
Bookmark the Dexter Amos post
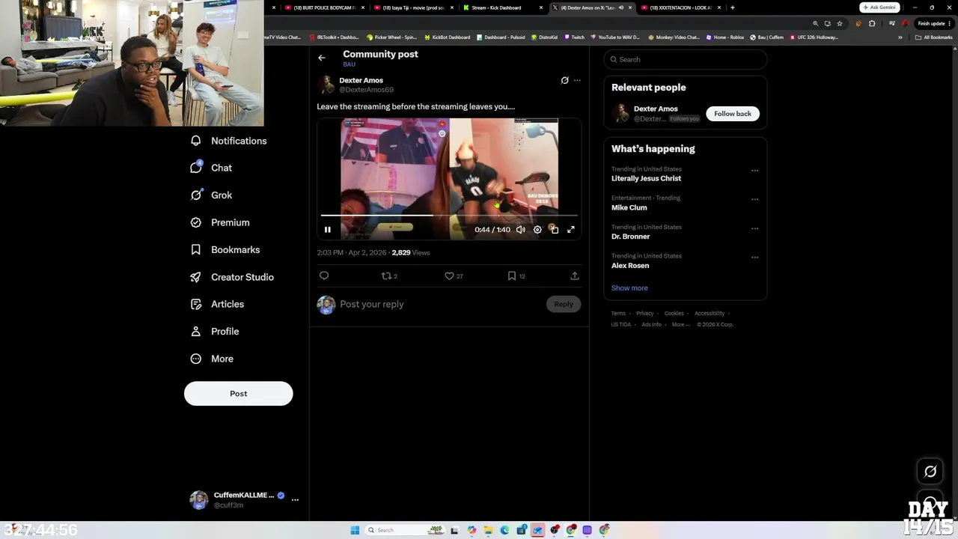pyautogui.click(x=512, y=275)
